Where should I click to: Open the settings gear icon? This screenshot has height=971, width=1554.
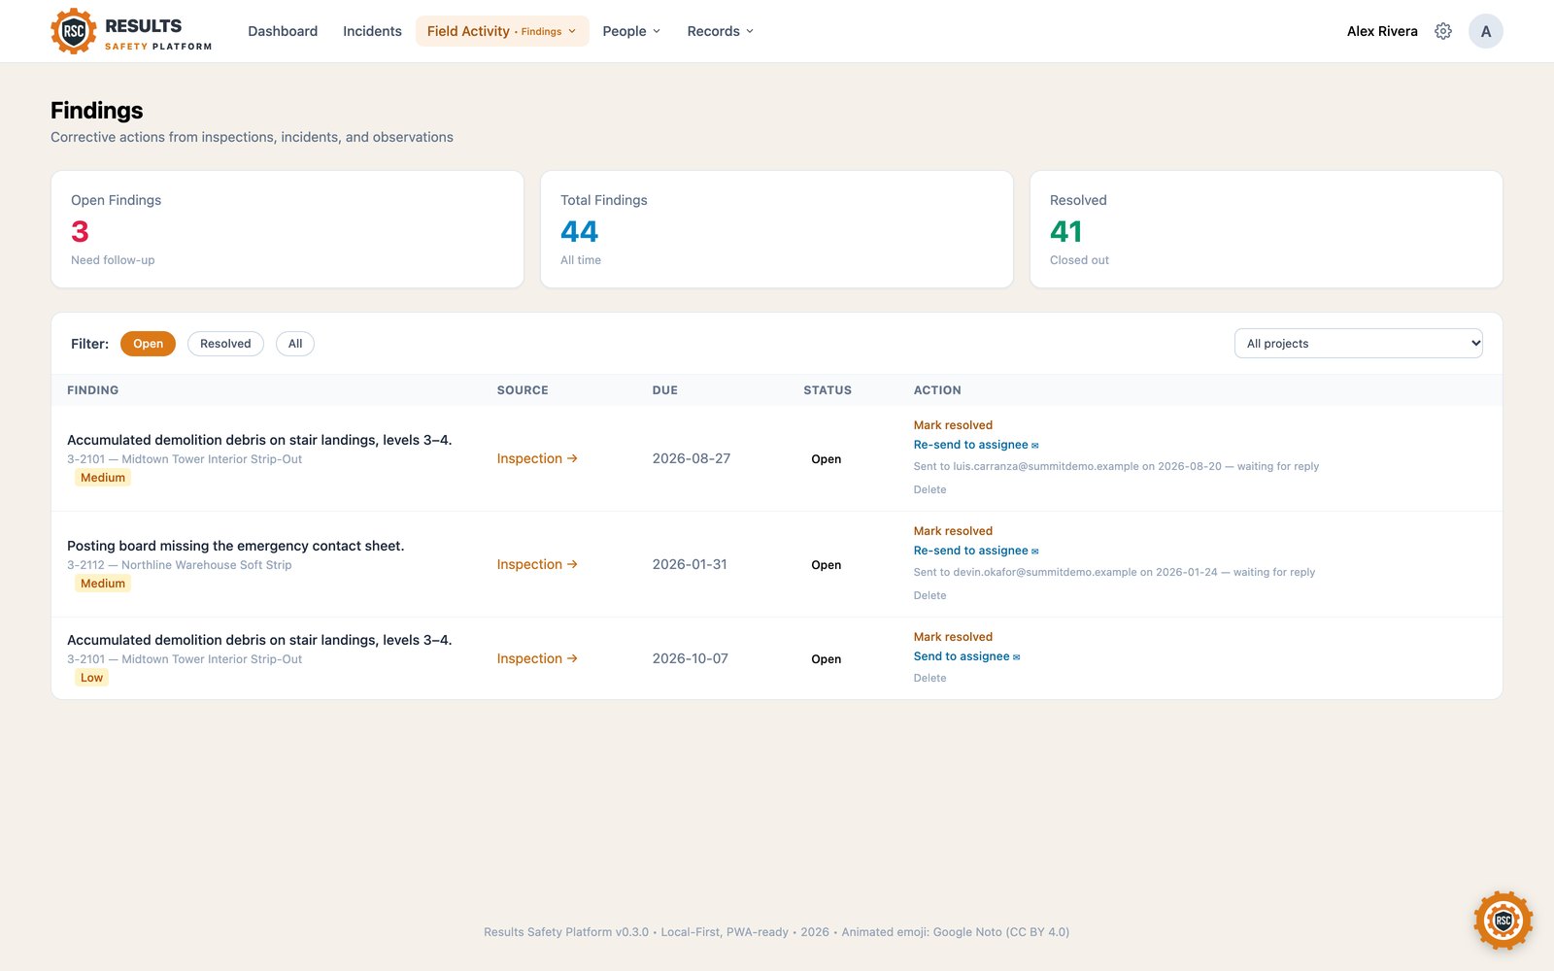pos(1443,31)
